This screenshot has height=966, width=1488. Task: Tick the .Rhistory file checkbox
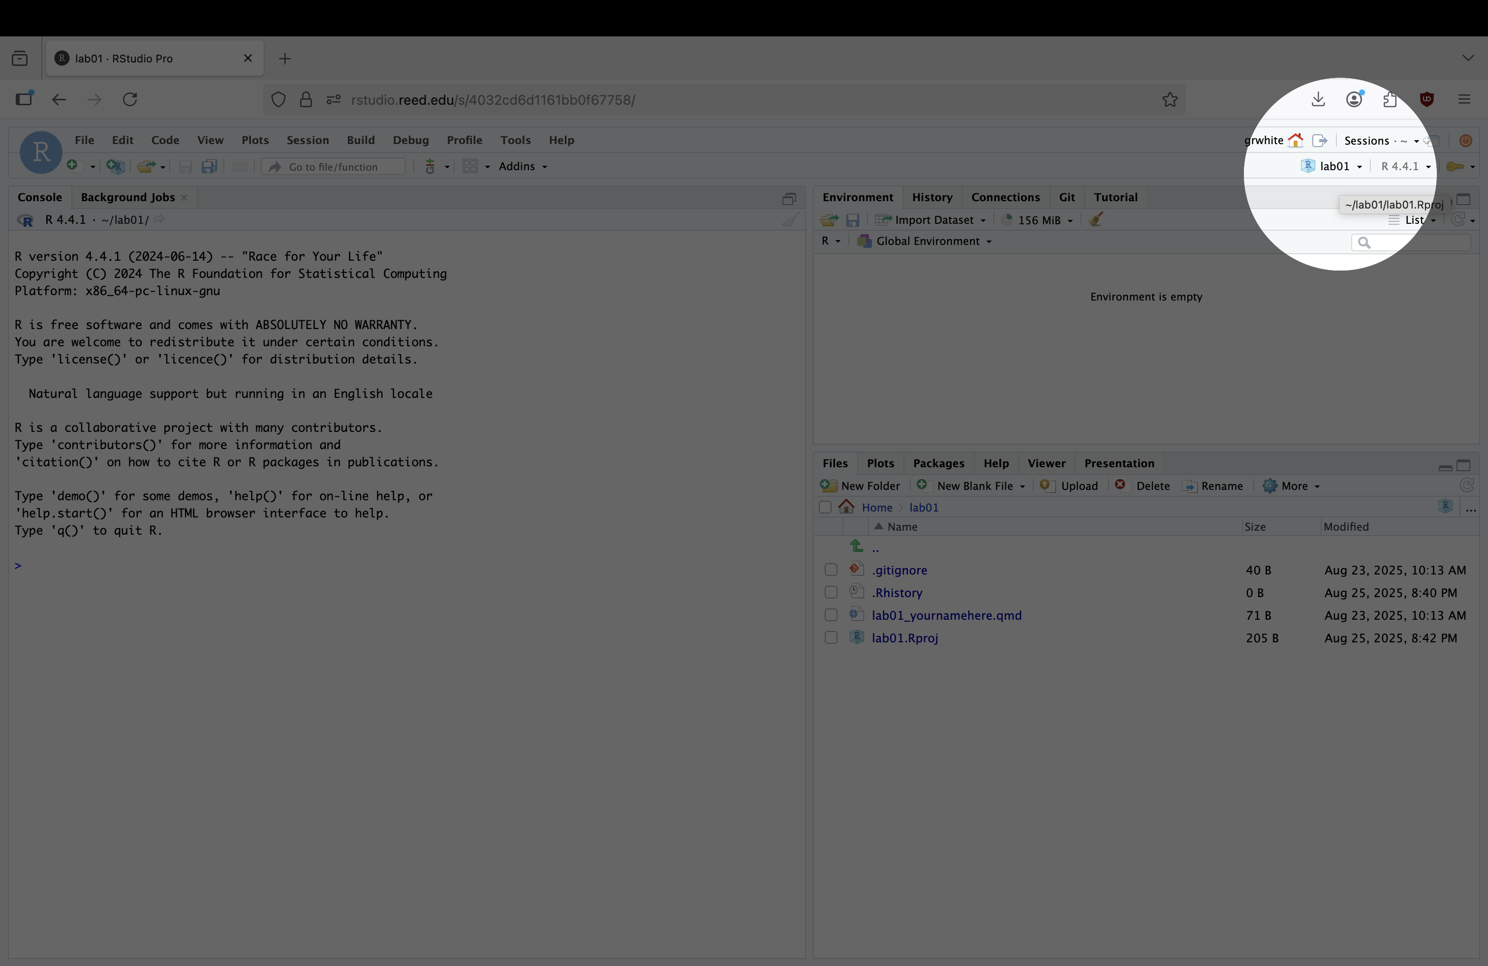tap(830, 592)
